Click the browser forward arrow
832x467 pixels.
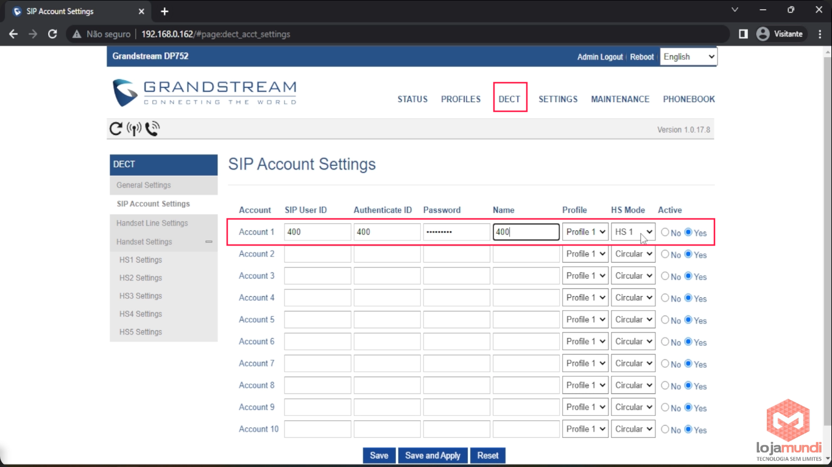[x=33, y=34]
